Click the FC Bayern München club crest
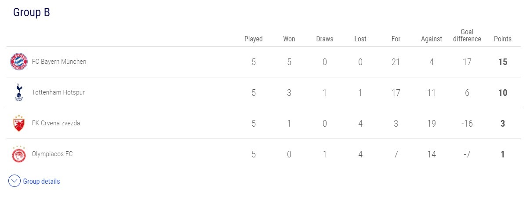 (19, 62)
